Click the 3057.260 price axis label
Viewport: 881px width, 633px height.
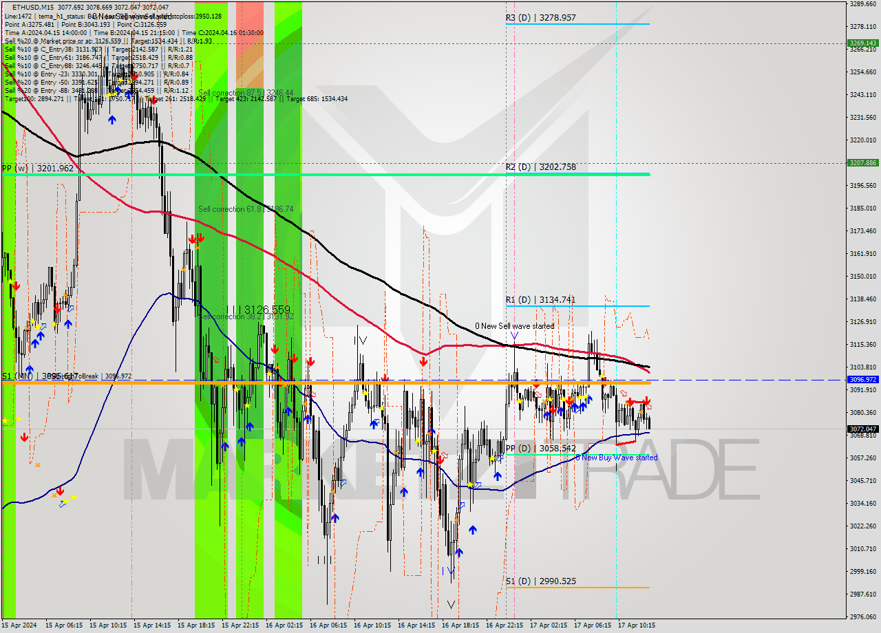click(x=862, y=458)
